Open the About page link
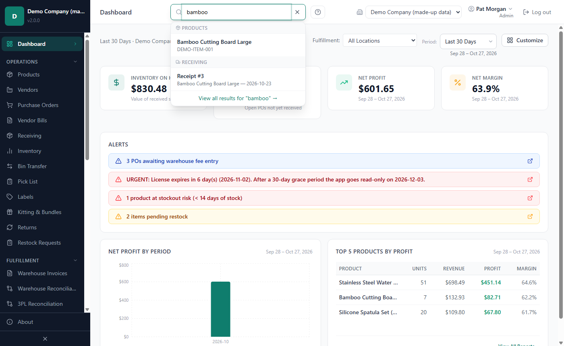Screen dimensions: 564x346 [x=42, y=322]
